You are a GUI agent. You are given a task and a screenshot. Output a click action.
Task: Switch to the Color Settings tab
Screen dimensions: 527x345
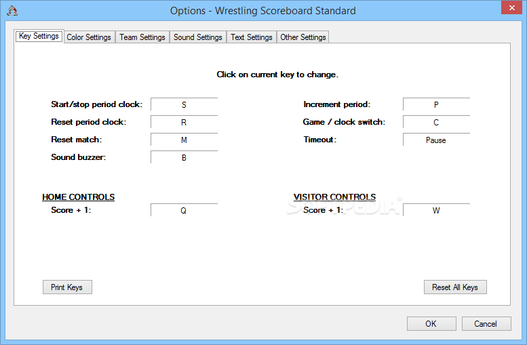(89, 37)
